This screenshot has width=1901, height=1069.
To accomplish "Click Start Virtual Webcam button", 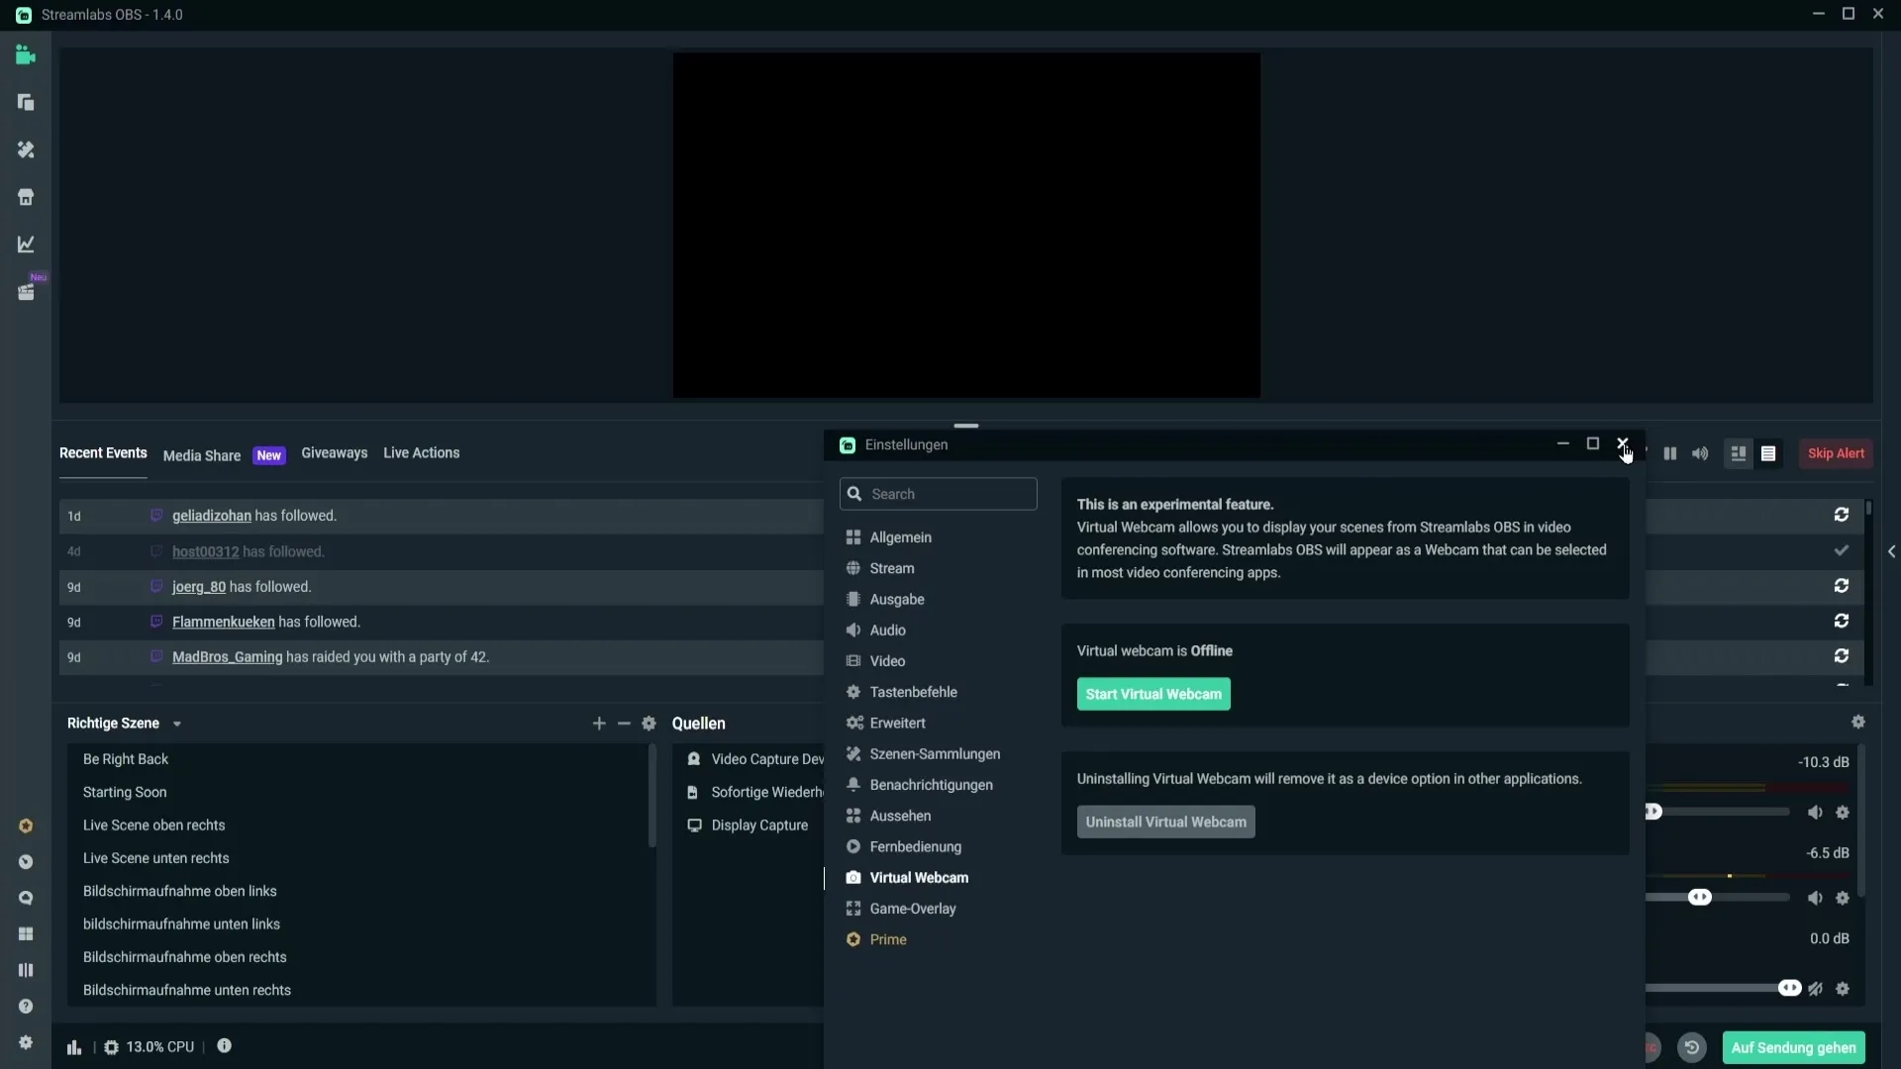I will 1153,694.
